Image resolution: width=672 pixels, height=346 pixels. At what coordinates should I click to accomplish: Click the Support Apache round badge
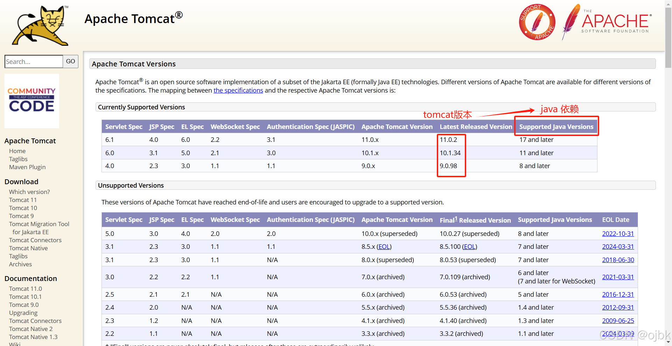[x=537, y=22]
